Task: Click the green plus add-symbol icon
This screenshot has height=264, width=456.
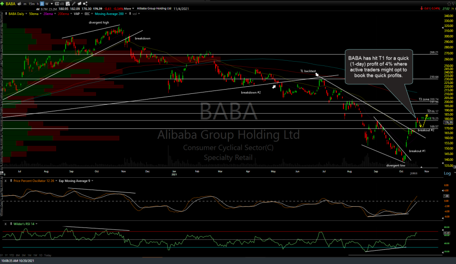Action: click(2, 4)
